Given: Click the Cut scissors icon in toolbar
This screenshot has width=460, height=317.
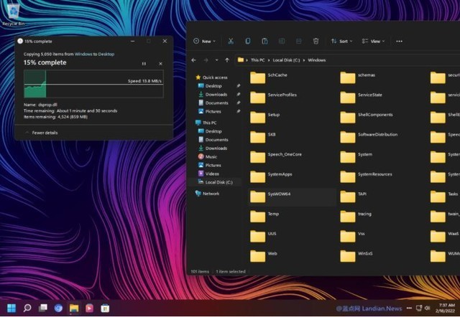Looking at the screenshot, I should point(231,42).
